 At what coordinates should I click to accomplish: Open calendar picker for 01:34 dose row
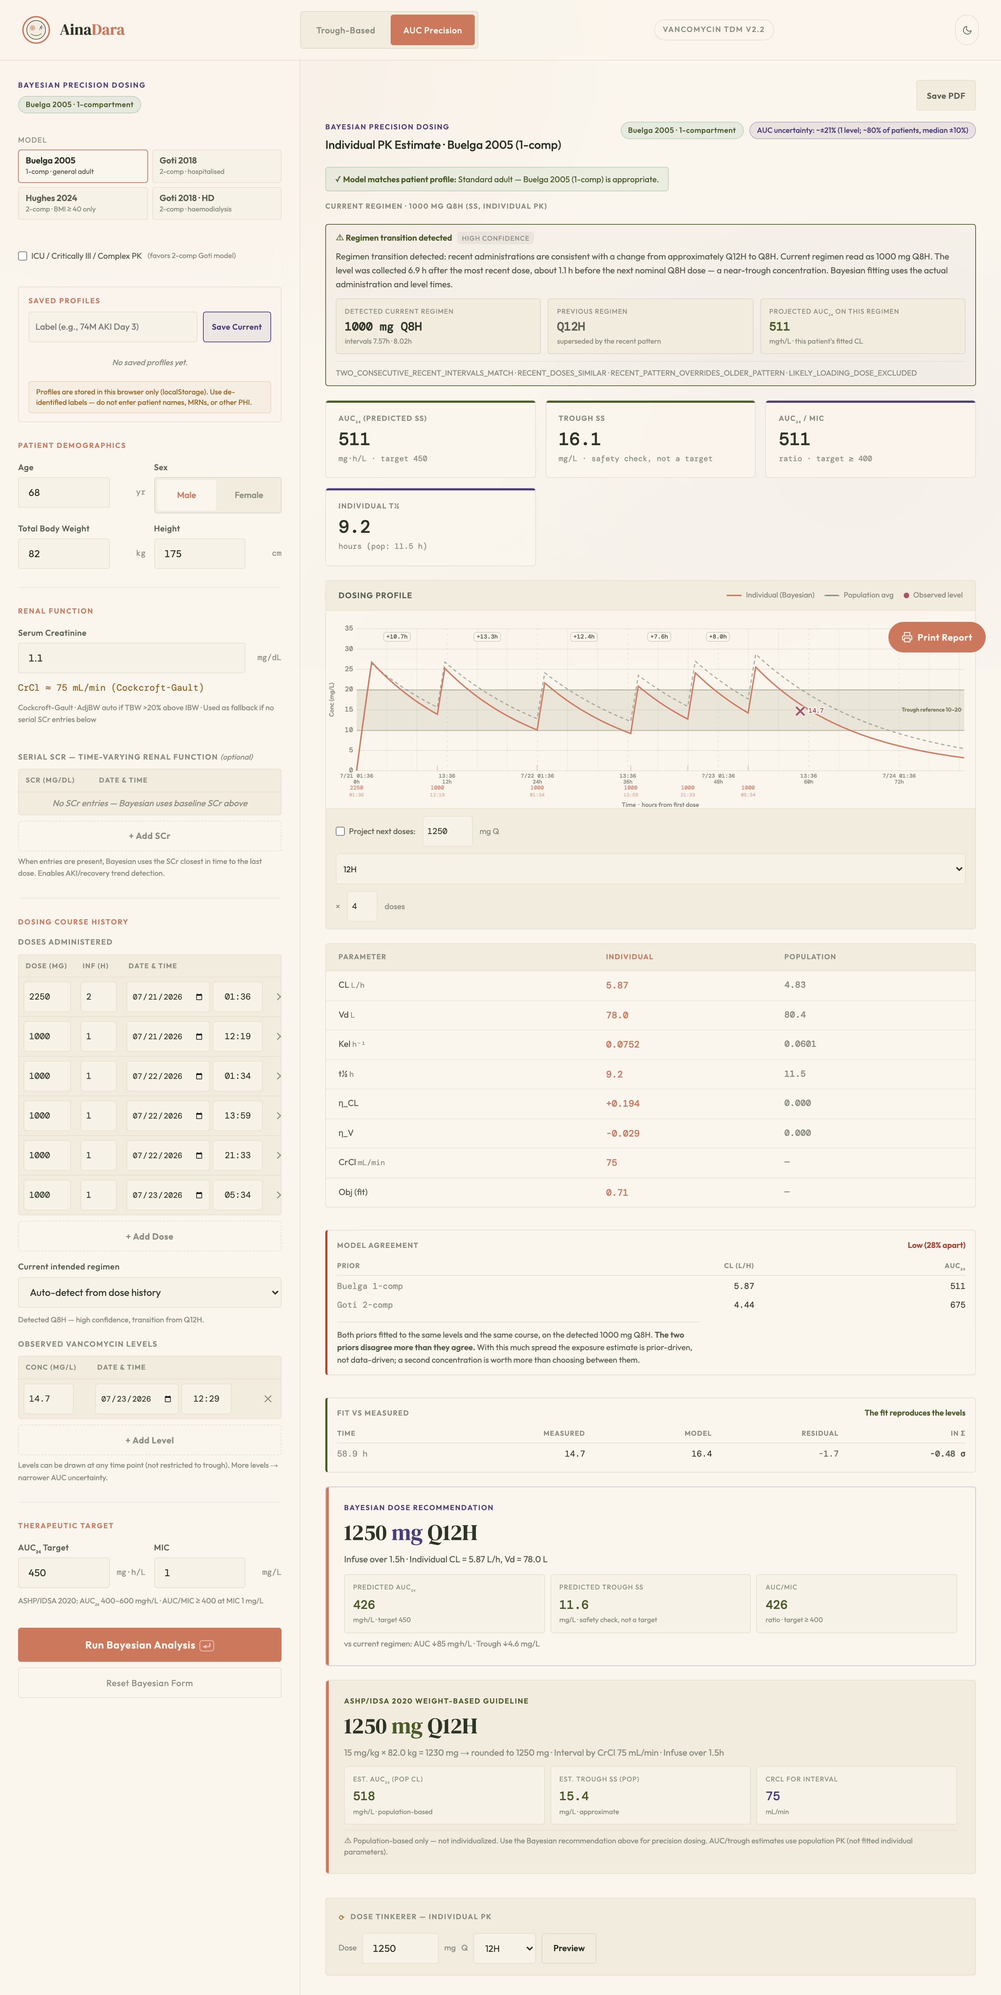[x=199, y=1076]
